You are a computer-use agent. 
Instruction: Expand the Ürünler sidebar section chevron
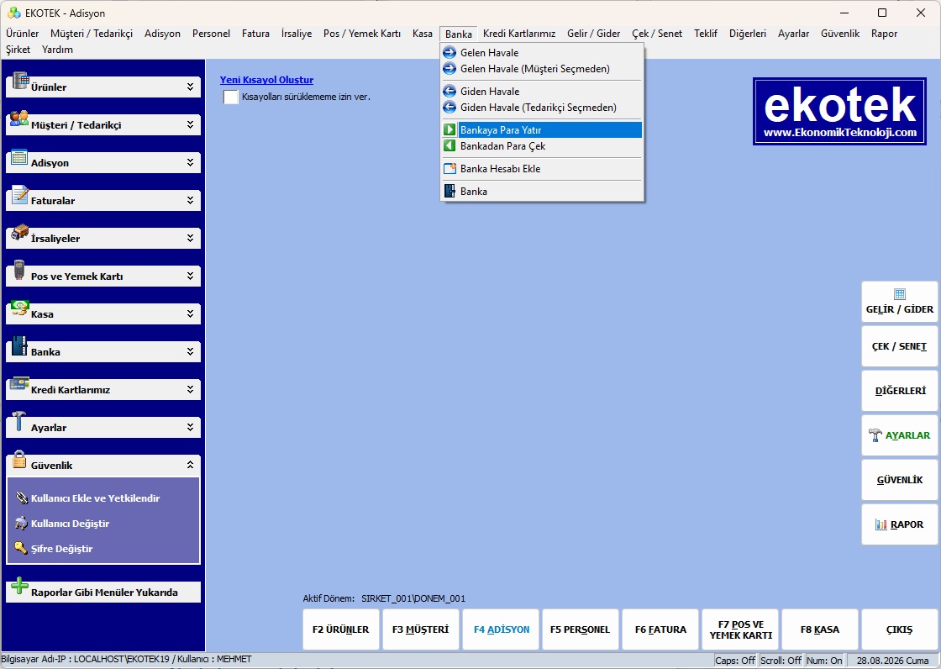click(190, 87)
